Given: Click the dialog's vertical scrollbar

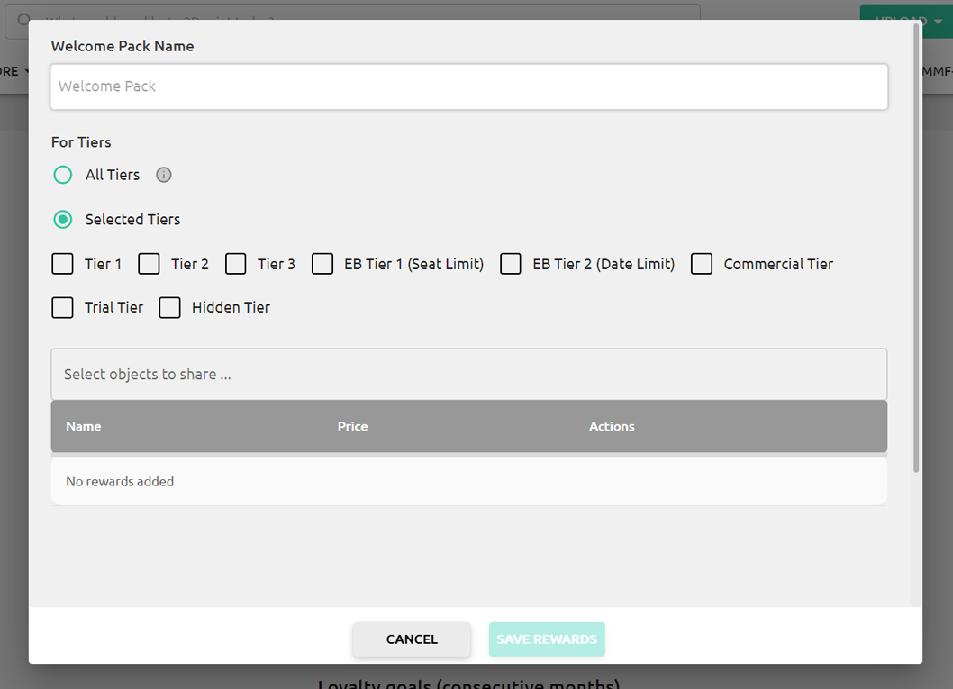Looking at the screenshot, I should [916, 248].
